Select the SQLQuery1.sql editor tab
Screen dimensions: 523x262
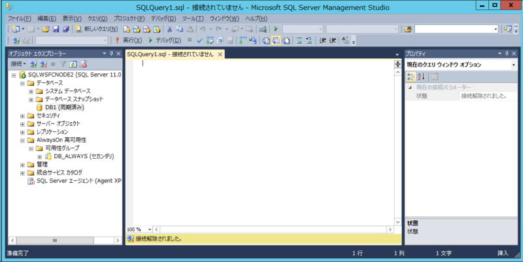170,54
